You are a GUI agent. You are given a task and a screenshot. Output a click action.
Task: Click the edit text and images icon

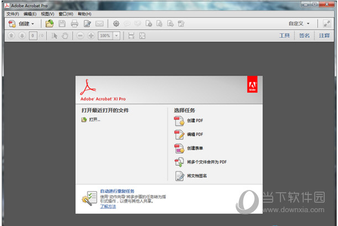[181, 23]
